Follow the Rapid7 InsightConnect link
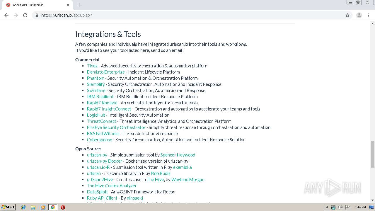 pos(109,109)
